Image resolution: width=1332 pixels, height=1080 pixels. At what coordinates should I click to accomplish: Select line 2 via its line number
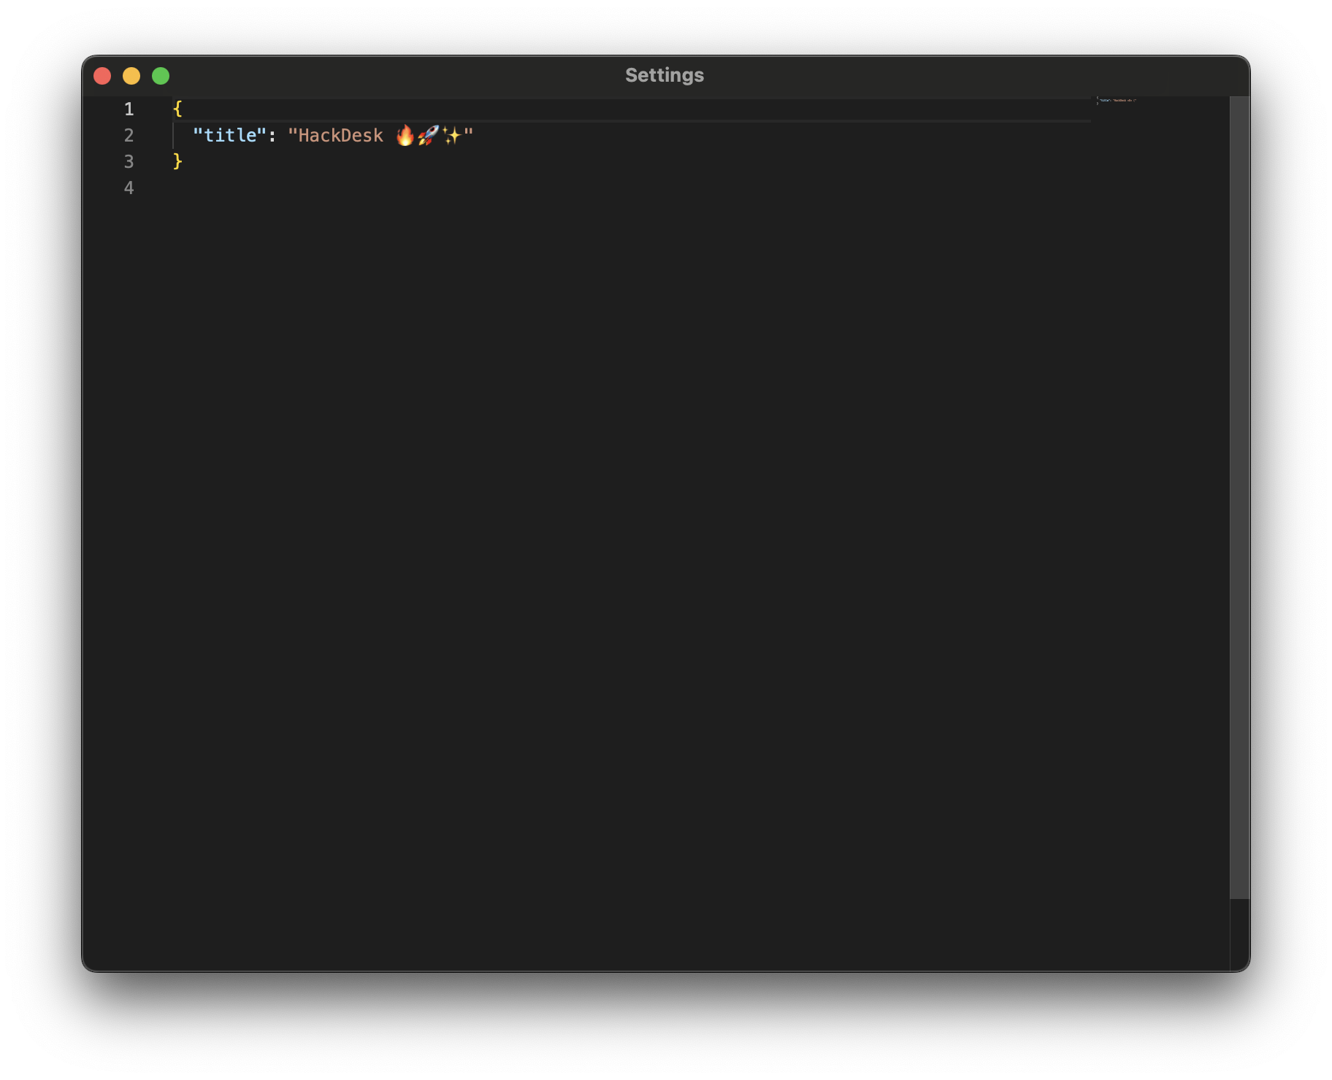pos(129,136)
